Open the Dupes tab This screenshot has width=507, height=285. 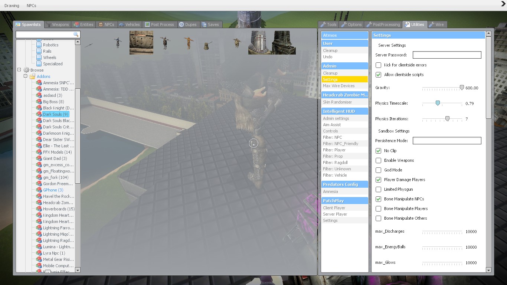[x=188, y=24]
